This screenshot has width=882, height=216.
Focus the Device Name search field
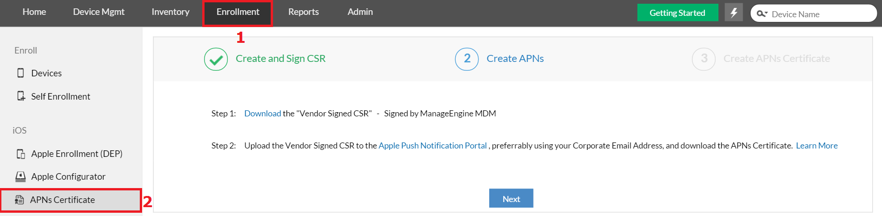[x=820, y=14]
